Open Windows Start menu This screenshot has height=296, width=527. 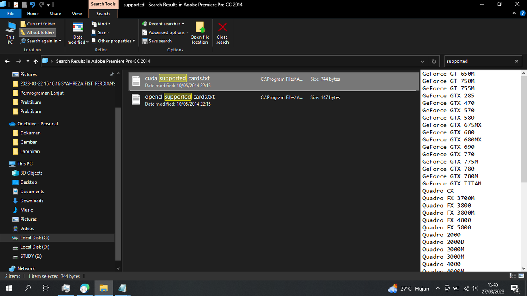coord(9,288)
